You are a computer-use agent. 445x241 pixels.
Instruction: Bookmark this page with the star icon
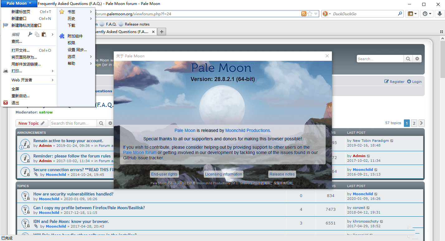[310, 14]
